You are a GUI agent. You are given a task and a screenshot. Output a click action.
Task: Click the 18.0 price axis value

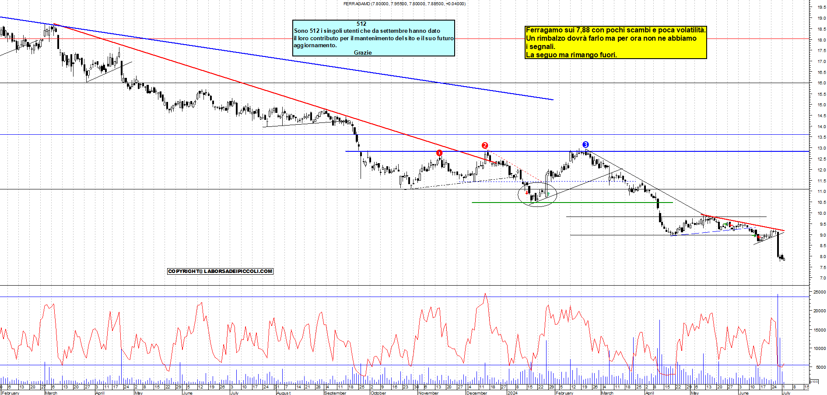(821, 40)
